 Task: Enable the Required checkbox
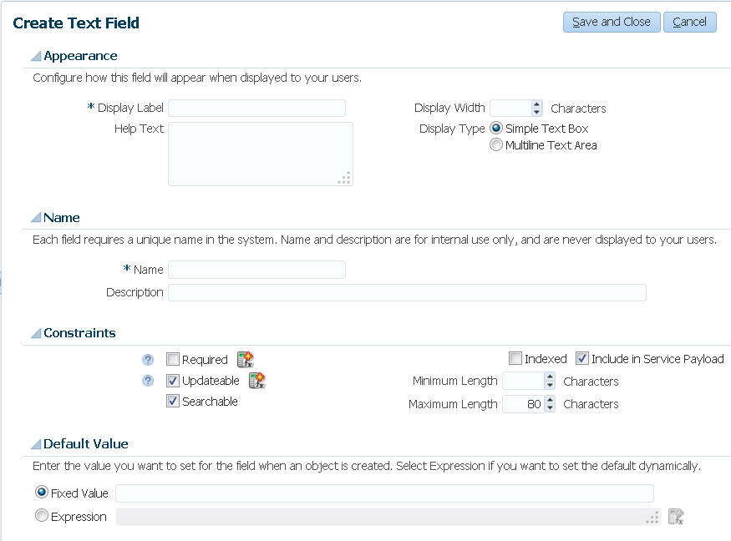173,360
